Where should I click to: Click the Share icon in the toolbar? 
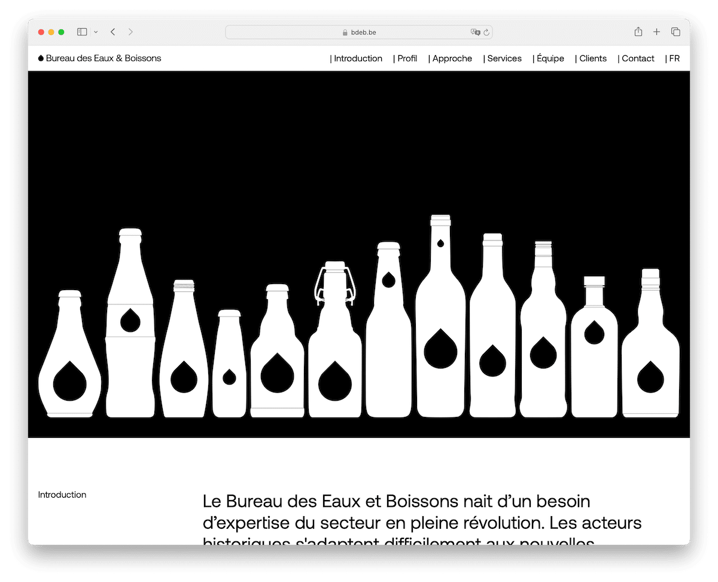click(x=638, y=32)
